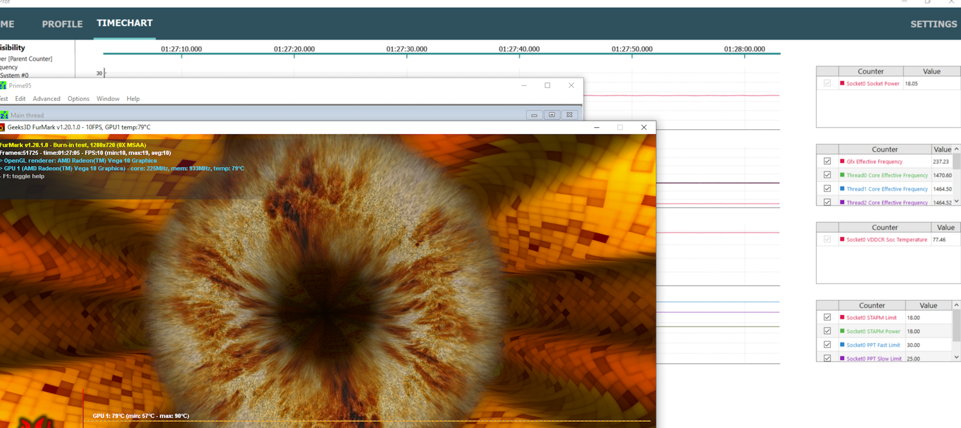Image resolution: width=961 pixels, height=428 pixels.
Task: Uncheck Gfx Effective Frequency counter
Action: [827, 161]
